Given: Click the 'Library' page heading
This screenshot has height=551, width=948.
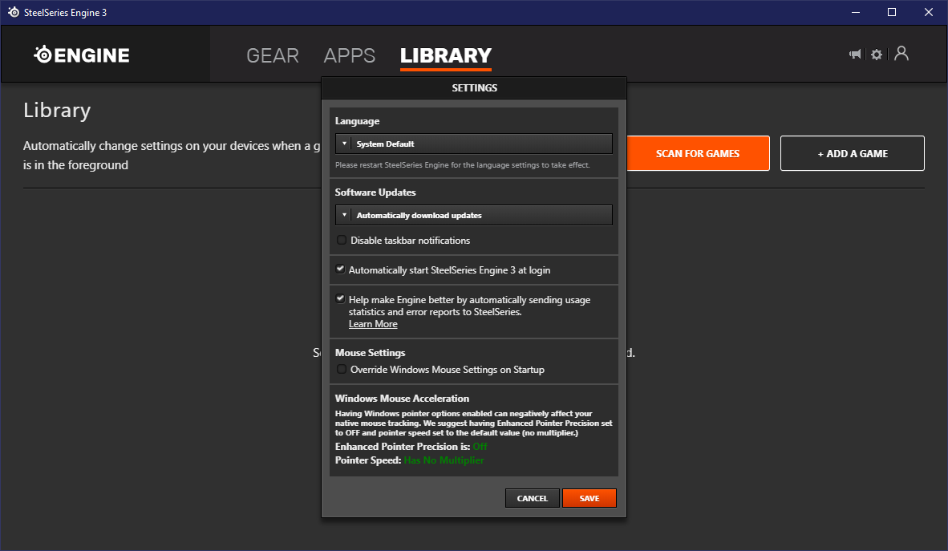Looking at the screenshot, I should click(57, 111).
